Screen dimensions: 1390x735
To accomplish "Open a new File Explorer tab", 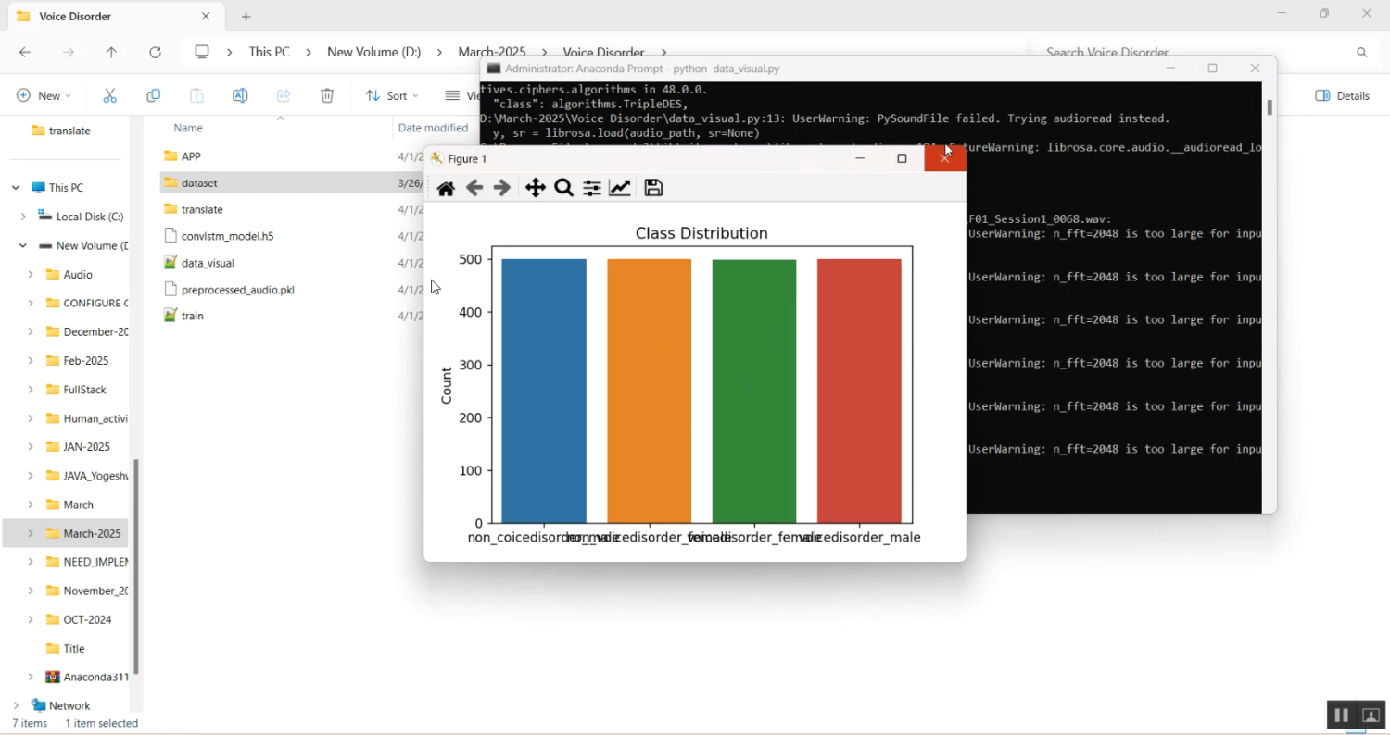I will coord(246,17).
